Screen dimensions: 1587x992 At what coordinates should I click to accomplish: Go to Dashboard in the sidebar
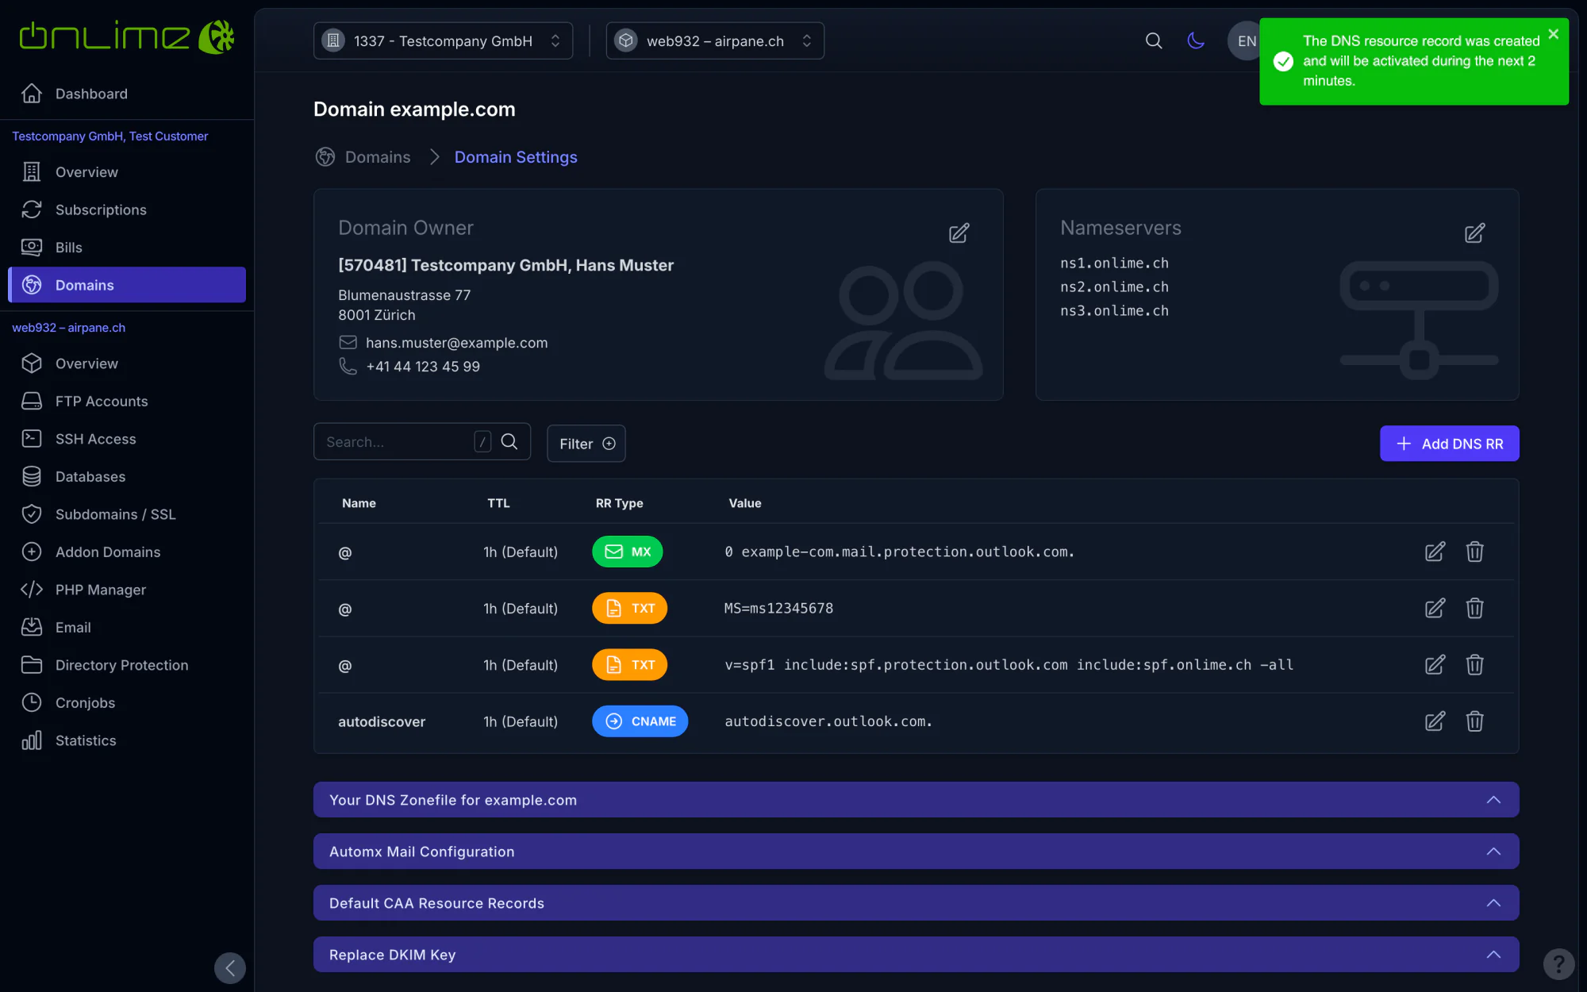coord(127,94)
